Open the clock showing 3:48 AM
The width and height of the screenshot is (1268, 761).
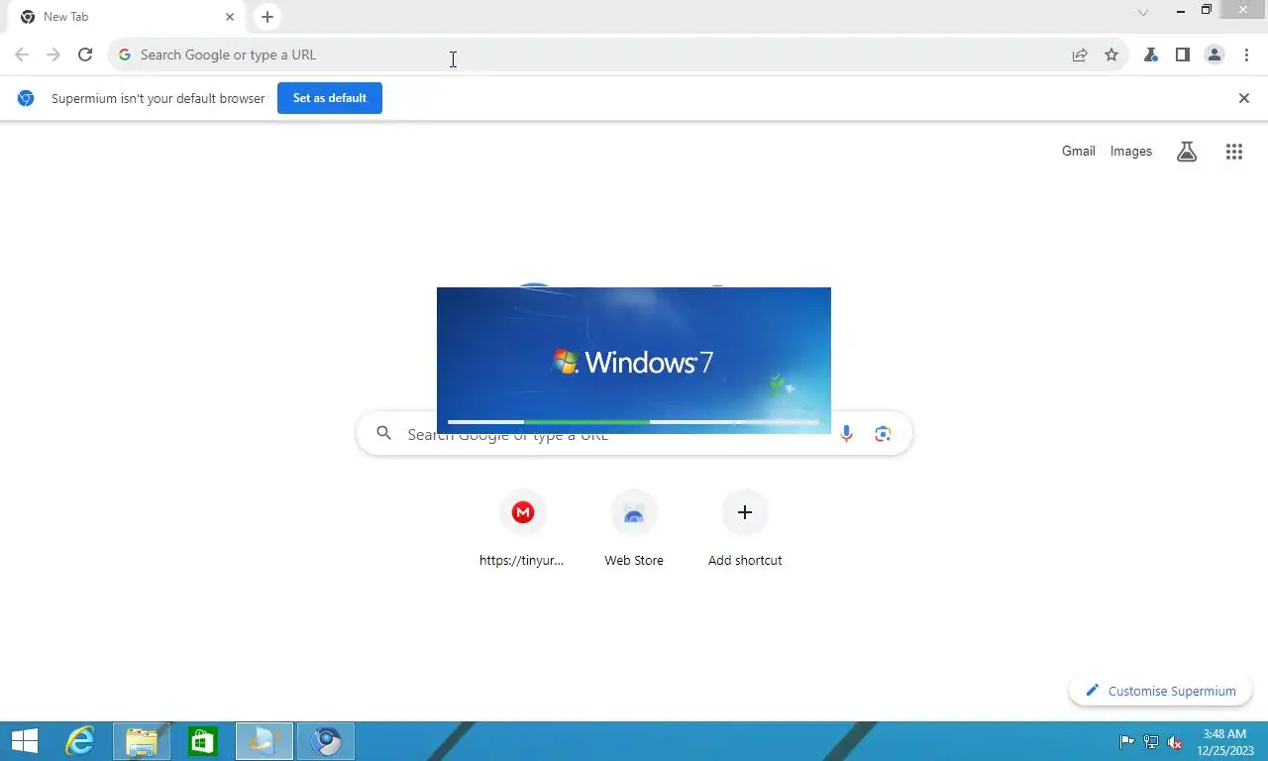point(1224,742)
